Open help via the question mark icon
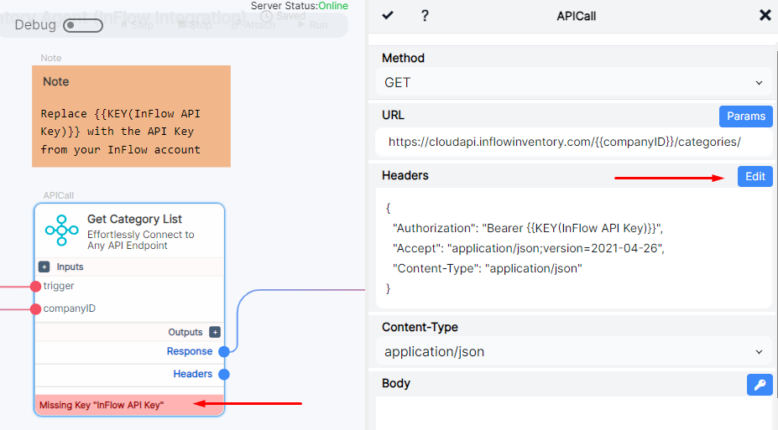Image resolution: width=778 pixels, height=430 pixels. point(425,16)
